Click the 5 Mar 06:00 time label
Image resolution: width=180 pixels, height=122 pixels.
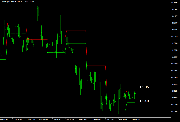pos(96,119)
